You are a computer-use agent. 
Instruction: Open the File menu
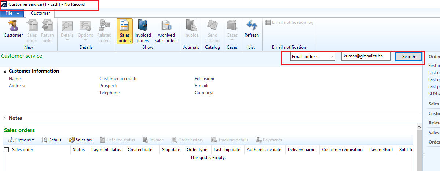click(x=12, y=13)
